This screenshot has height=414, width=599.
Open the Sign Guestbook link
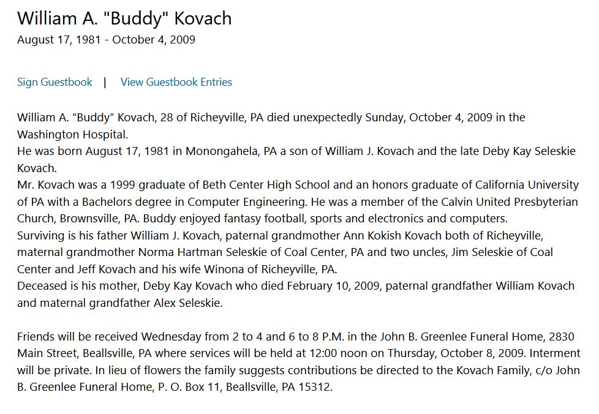click(x=55, y=82)
